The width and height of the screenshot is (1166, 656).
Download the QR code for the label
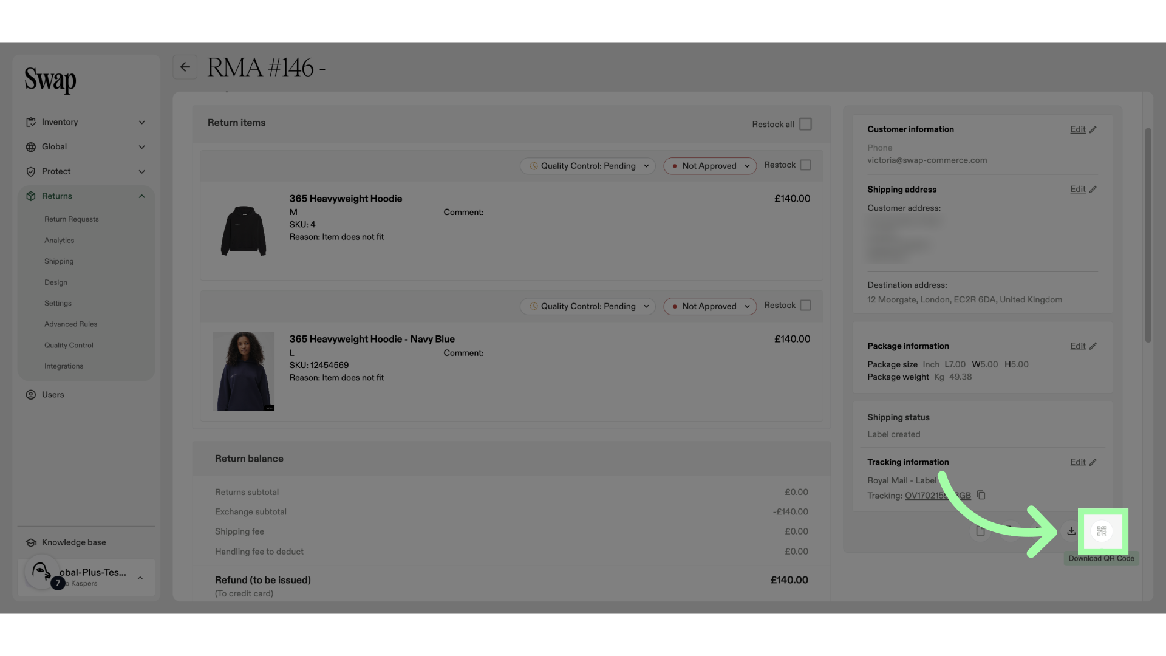[x=1102, y=531]
